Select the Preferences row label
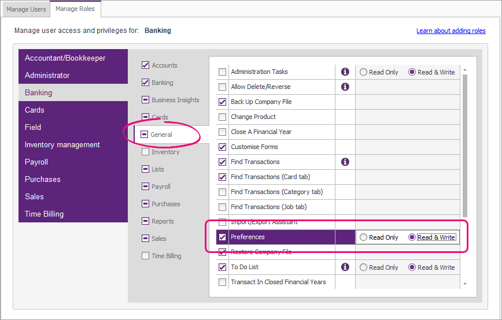The image size is (502, 320). tap(248, 237)
